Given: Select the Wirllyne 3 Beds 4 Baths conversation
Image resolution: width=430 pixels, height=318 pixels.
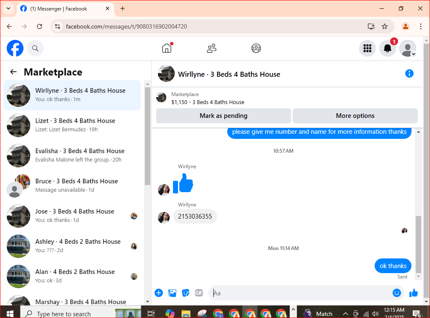Looking at the screenshot, I should point(72,95).
